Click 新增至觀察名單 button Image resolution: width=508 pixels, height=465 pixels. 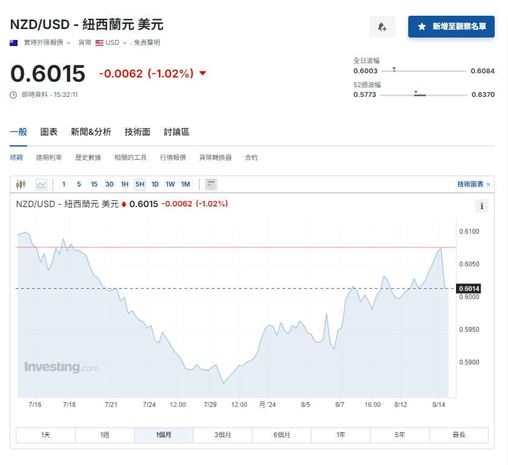point(451,27)
